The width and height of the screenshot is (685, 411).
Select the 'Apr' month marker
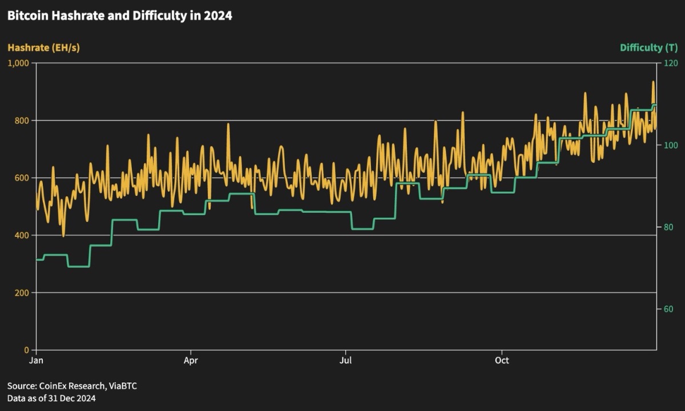[x=190, y=361]
